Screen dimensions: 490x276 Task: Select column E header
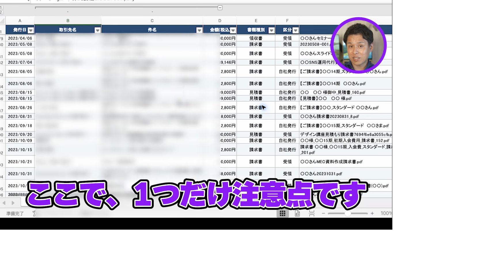256,21
